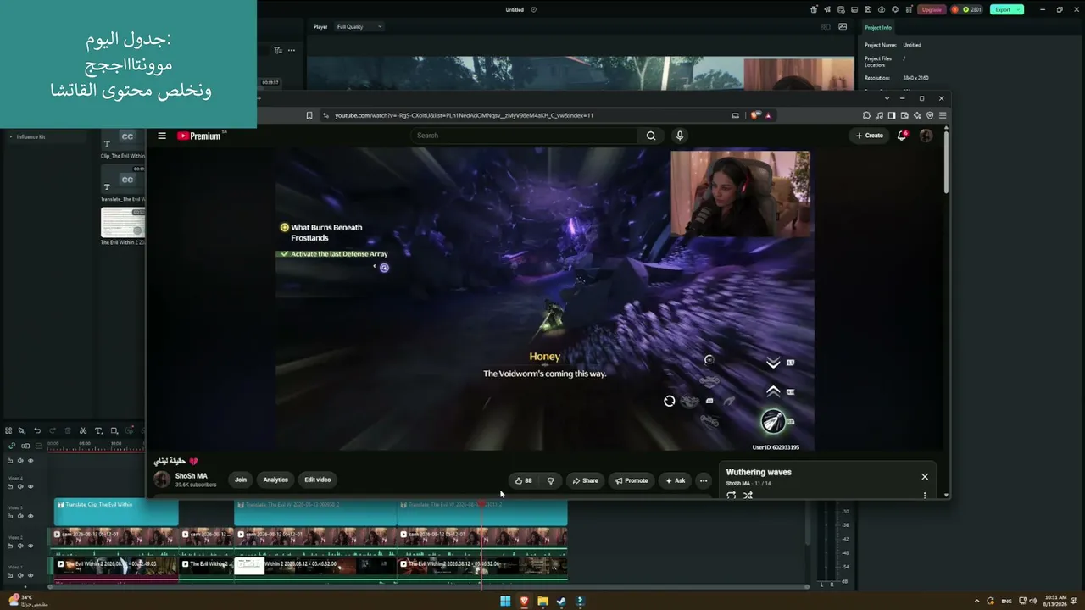Open the Windows Start menu
Screen dimensions: 1085x610
[x=505, y=602]
